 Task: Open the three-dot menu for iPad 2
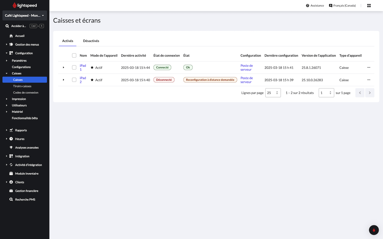coord(369,80)
